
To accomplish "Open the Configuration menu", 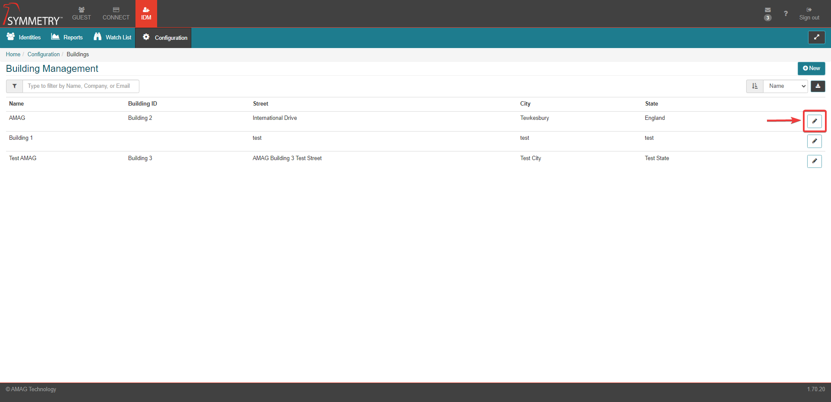I will [164, 38].
